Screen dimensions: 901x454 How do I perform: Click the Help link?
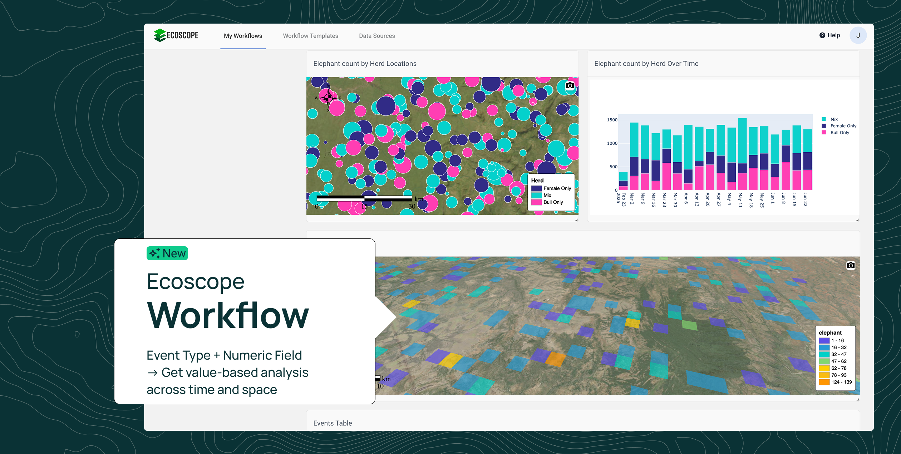833,35
